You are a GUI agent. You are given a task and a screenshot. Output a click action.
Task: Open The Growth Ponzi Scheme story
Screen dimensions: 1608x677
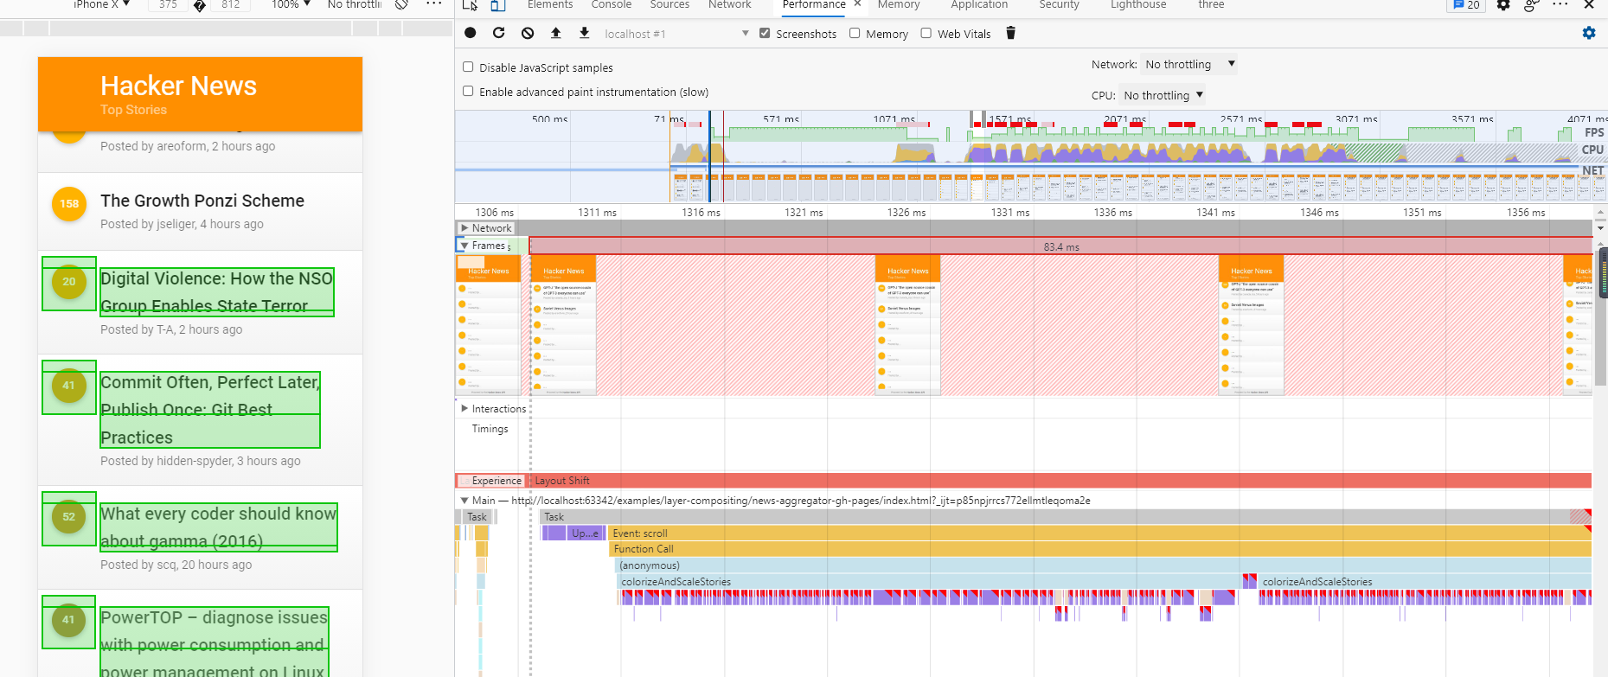[202, 201]
